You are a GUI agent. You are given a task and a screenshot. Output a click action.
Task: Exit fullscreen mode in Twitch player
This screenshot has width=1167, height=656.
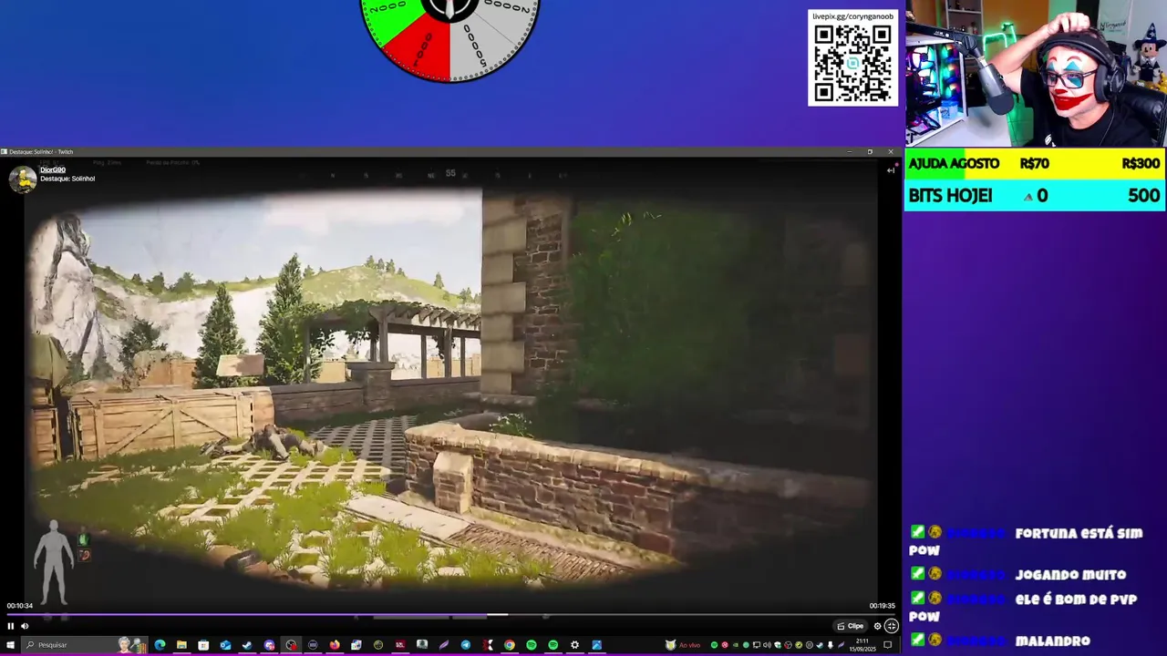[892, 626]
